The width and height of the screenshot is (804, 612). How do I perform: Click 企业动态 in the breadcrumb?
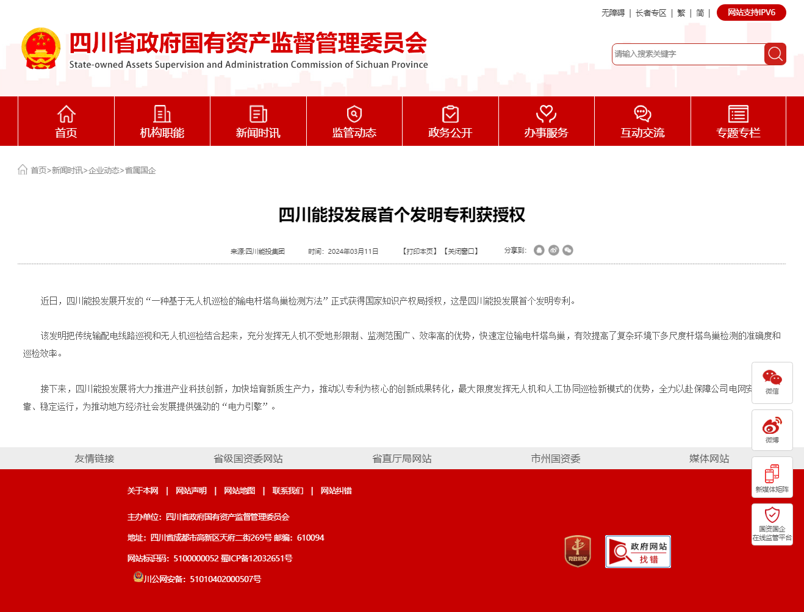point(104,170)
